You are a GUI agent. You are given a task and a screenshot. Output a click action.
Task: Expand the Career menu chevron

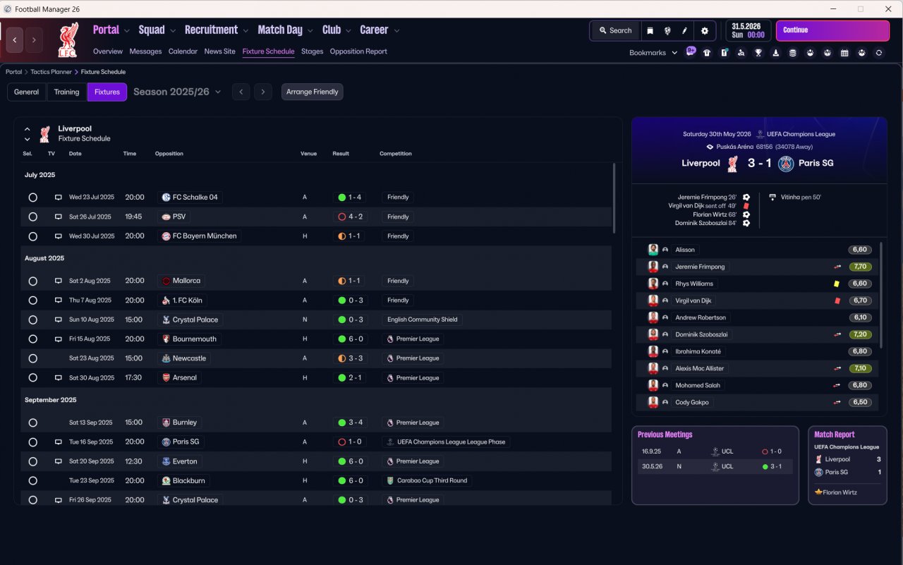pos(396,31)
